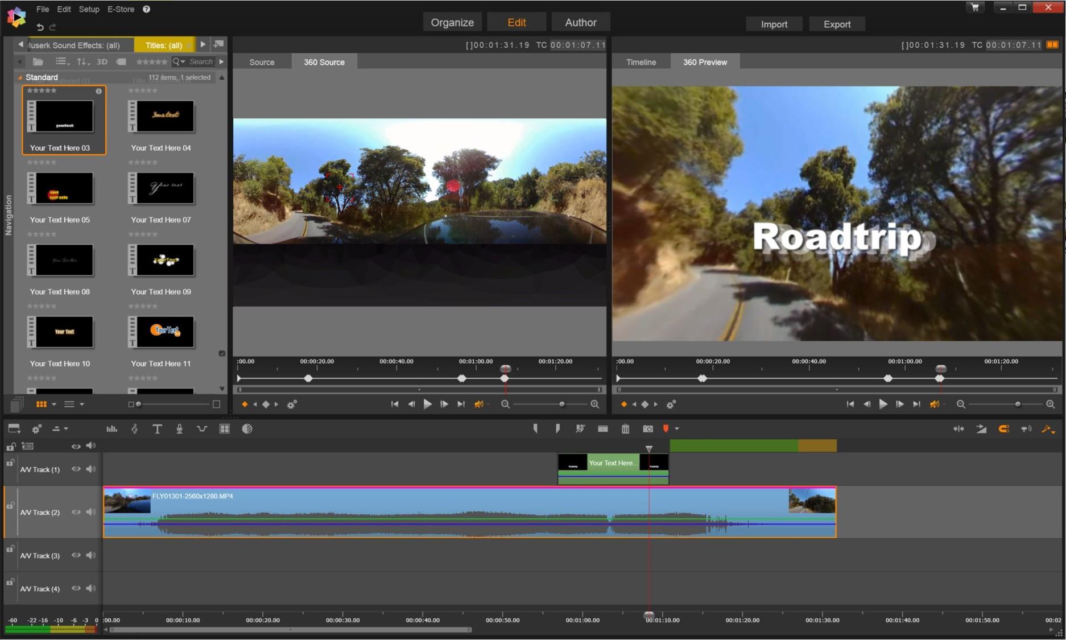The width and height of the screenshot is (1066, 640).
Task: Lock A/V Track (3) with its padlock
Action: coord(10,548)
